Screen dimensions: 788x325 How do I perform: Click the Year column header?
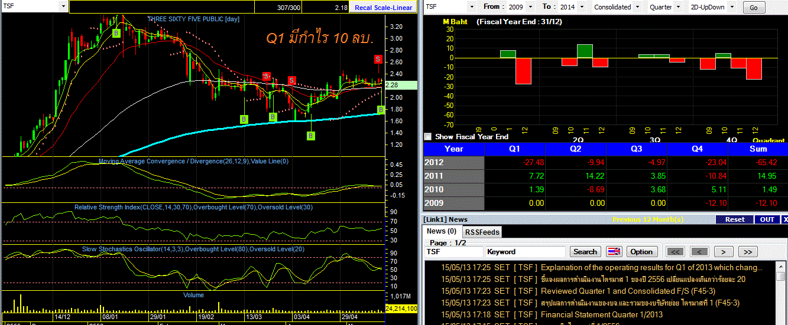[x=453, y=149]
